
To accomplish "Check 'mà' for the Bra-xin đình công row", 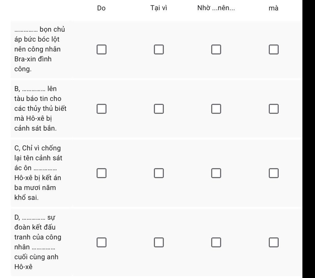I will coord(273,50).
